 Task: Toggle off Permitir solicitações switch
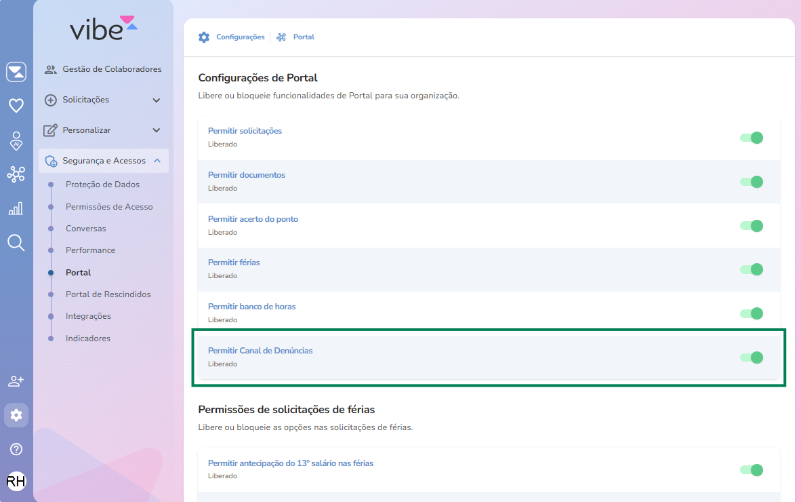click(x=752, y=138)
